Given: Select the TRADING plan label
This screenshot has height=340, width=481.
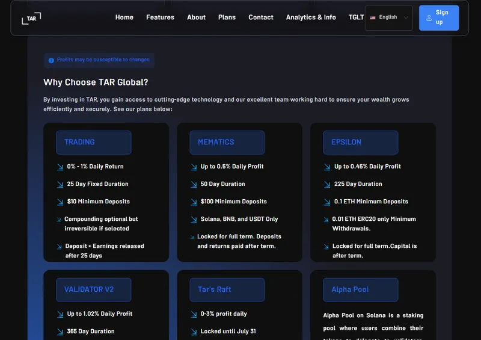Looking at the screenshot, I should [x=94, y=142].
